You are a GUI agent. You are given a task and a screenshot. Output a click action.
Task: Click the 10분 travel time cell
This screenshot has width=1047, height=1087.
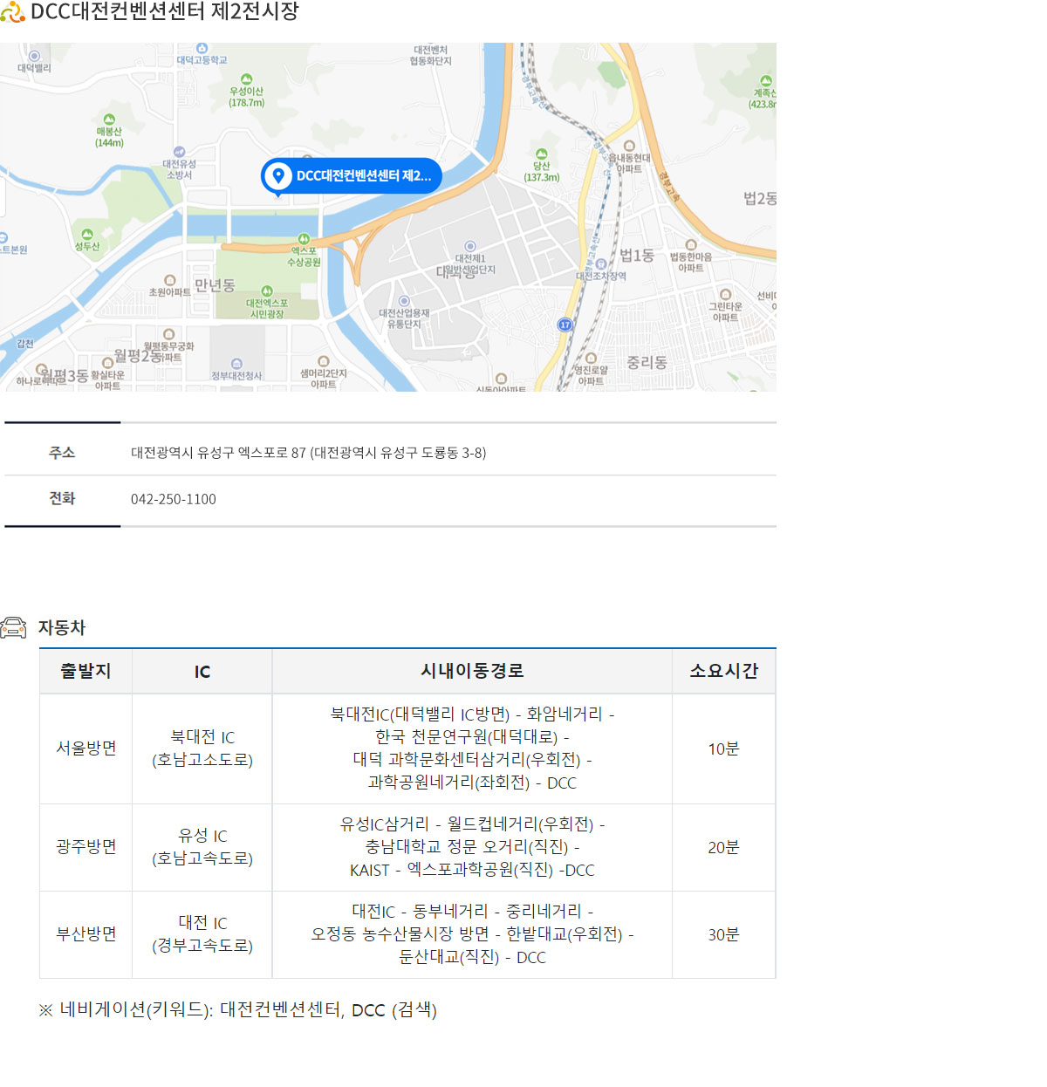(x=723, y=749)
